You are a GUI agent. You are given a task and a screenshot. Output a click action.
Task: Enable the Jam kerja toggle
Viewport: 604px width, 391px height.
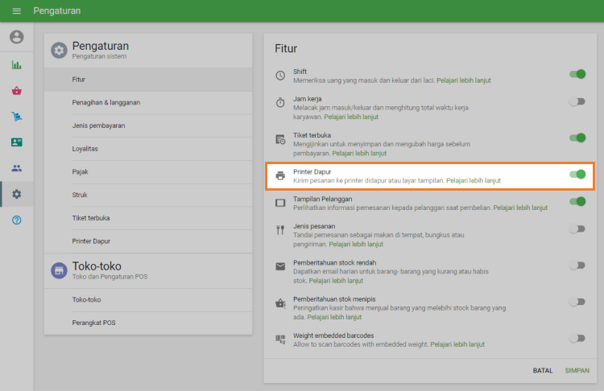point(577,101)
